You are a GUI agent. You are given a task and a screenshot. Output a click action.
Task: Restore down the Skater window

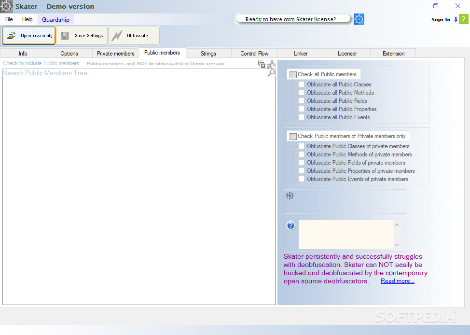(x=436, y=6)
